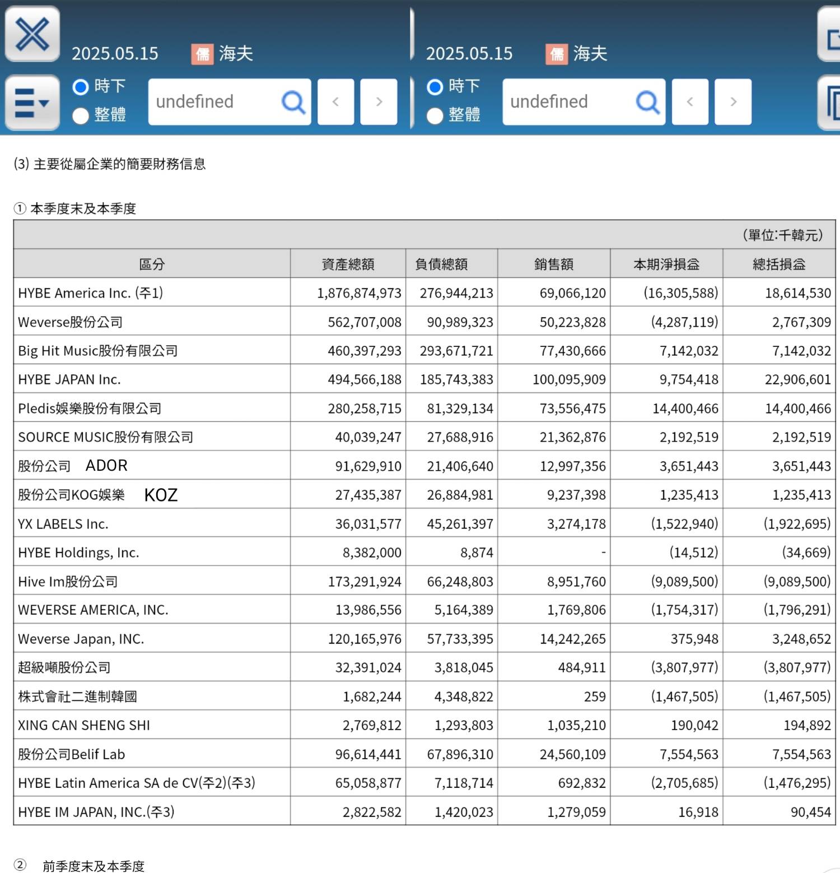This screenshot has height=873, width=840.
Task: Click the 資產總額 column header
Action: point(348,264)
